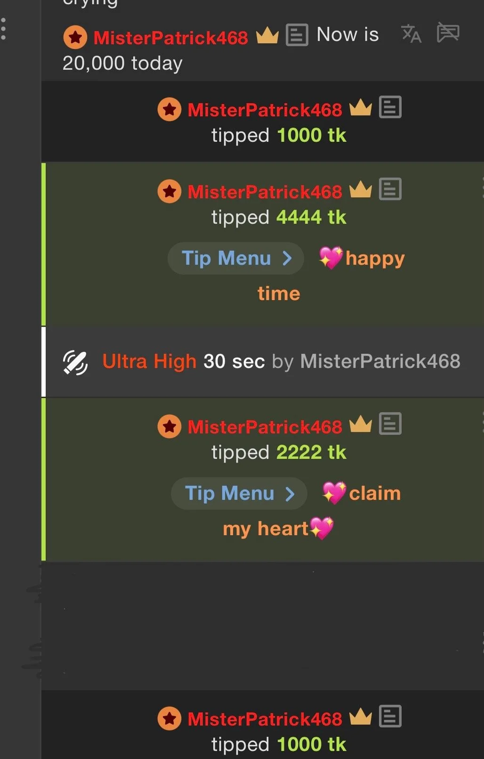Open Tip Menu for the 2222 tk tip

coord(239,493)
